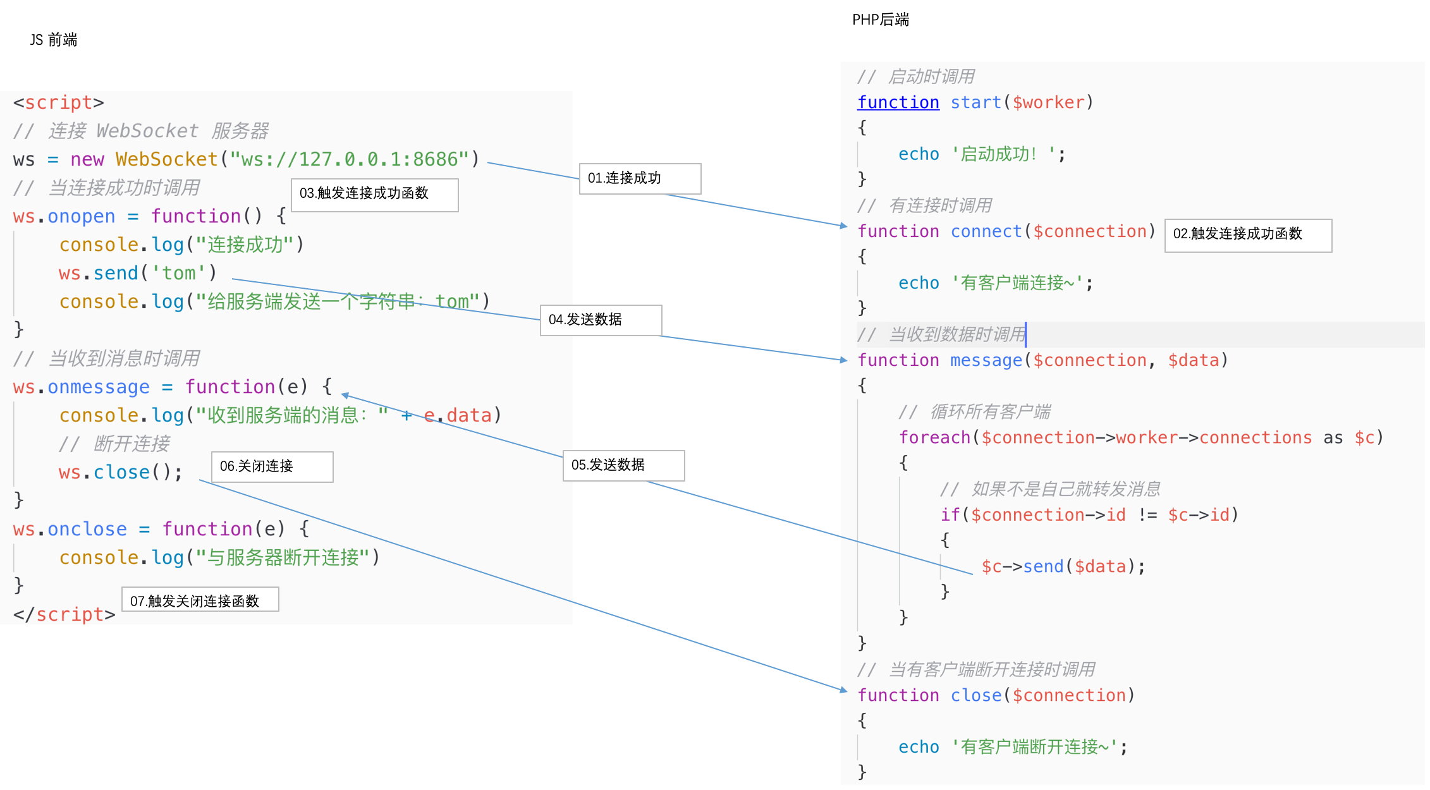The width and height of the screenshot is (1430, 790).
Task: Select the comment '循环所有客户端'
Action: point(975,412)
